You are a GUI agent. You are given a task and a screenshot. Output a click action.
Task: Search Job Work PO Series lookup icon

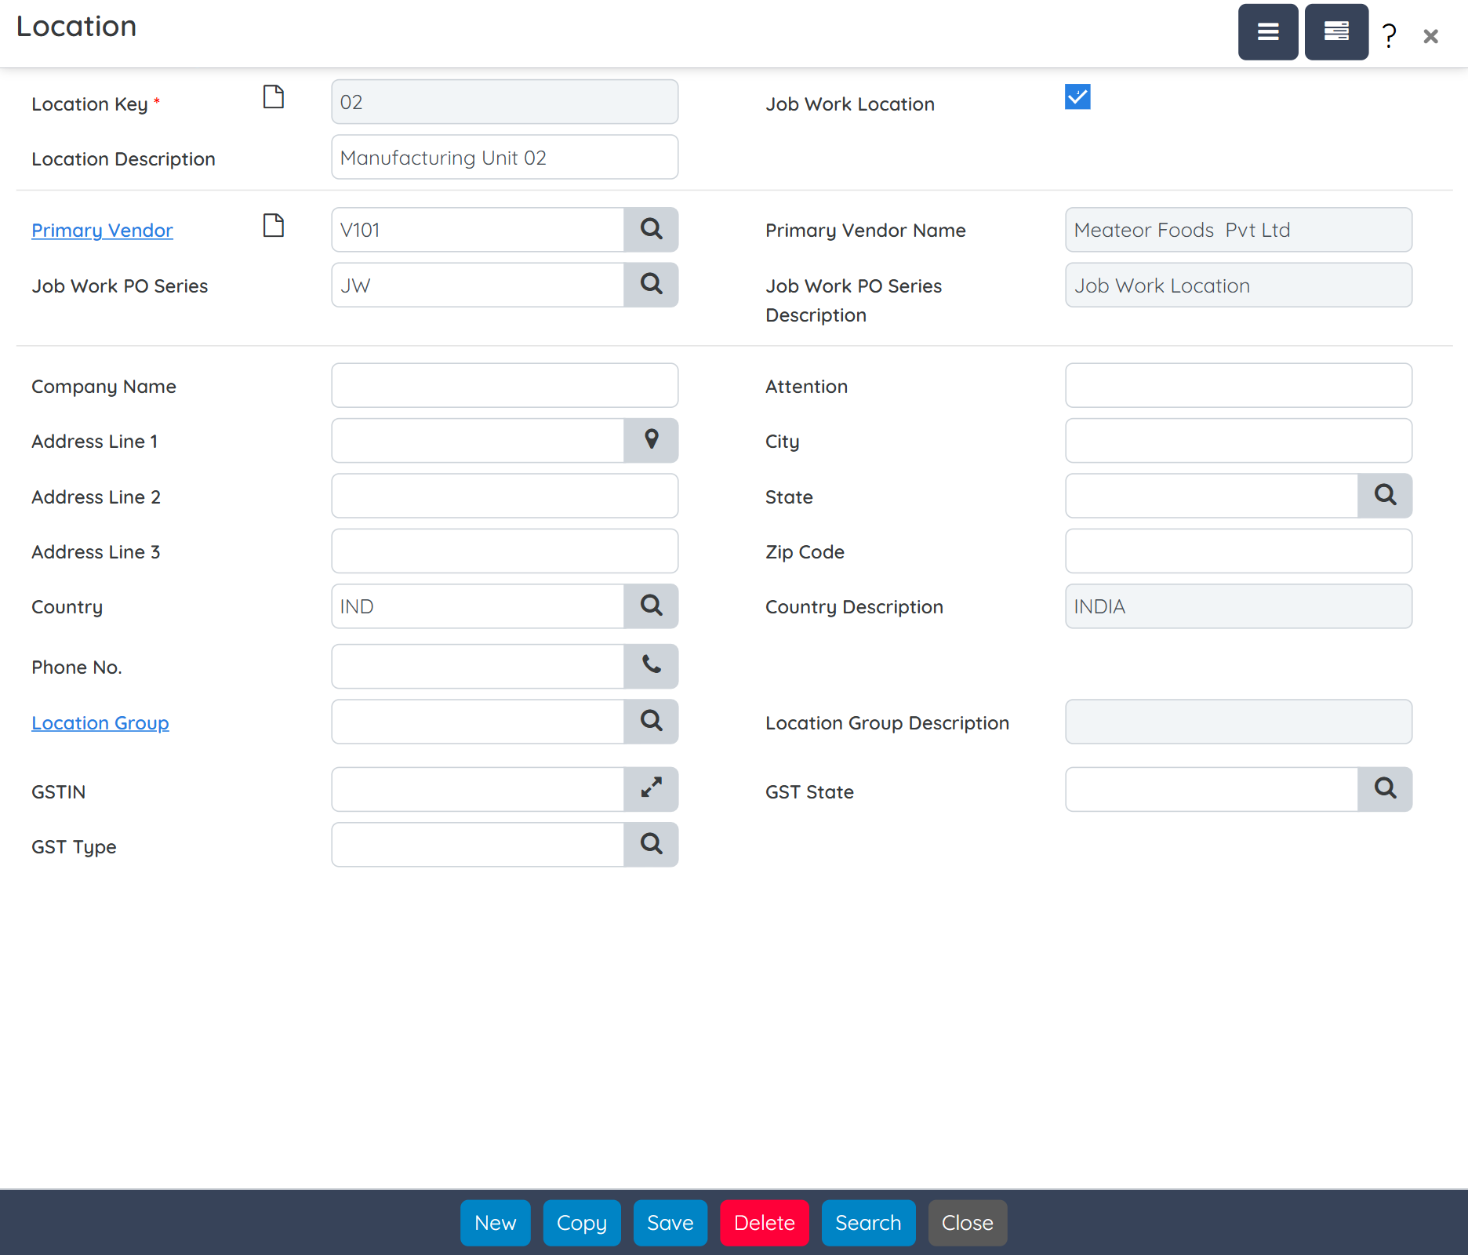click(651, 285)
